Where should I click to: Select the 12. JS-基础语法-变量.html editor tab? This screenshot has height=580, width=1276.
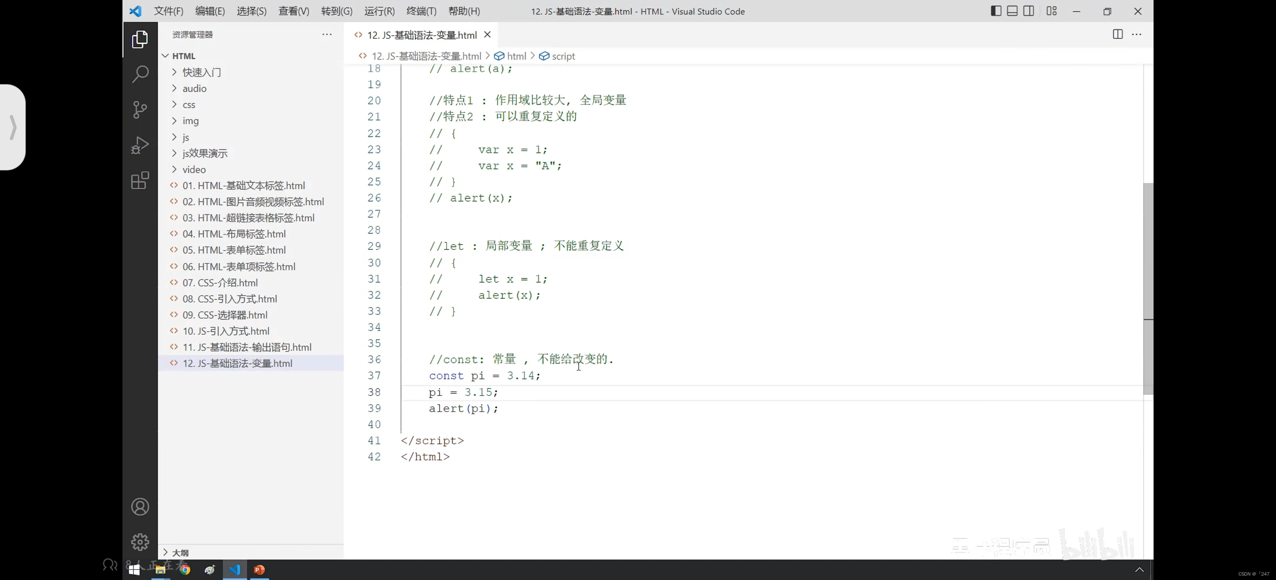(x=421, y=35)
